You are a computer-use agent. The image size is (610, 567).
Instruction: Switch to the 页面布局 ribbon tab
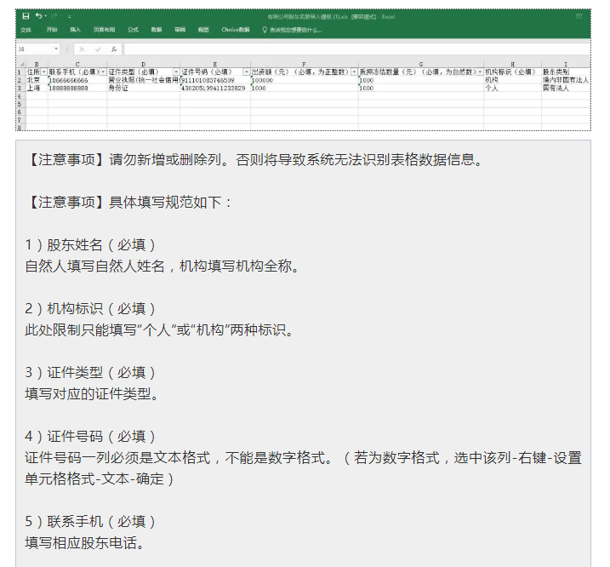[x=105, y=30]
